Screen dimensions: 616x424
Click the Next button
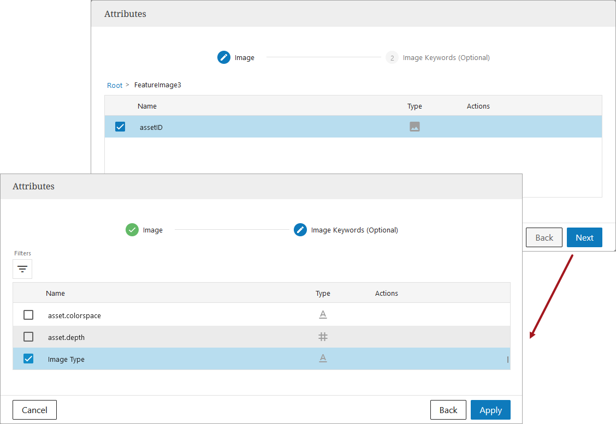(584, 237)
